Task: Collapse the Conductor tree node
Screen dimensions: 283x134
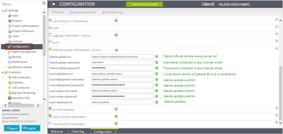Action: point(3,72)
